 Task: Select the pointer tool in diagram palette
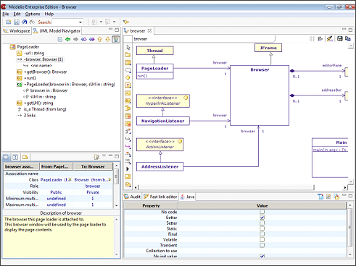tap(128, 47)
